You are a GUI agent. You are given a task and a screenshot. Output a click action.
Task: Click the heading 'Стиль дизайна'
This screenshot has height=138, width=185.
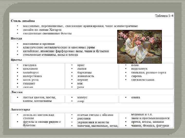coord(23,21)
